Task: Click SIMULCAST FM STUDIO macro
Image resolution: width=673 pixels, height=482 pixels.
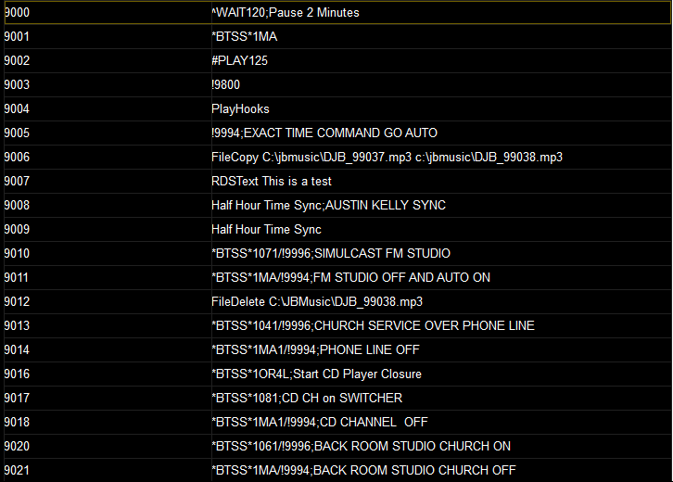Action: pos(337,253)
